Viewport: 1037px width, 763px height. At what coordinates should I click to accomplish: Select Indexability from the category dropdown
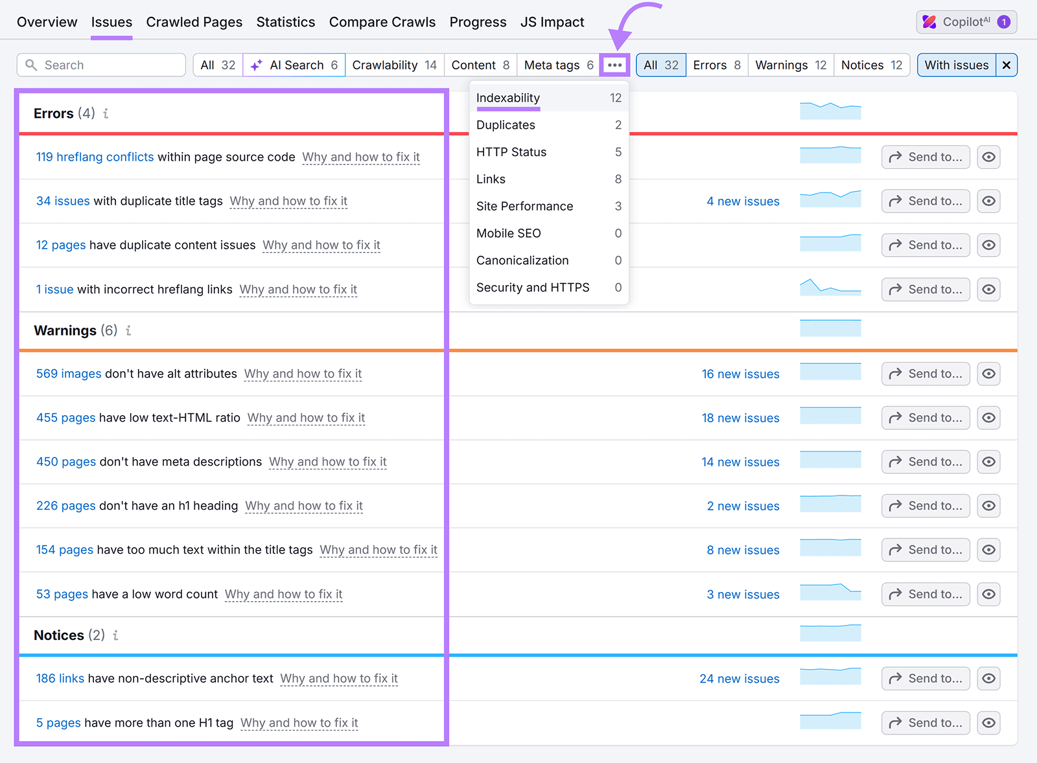pyautogui.click(x=507, y=98)
